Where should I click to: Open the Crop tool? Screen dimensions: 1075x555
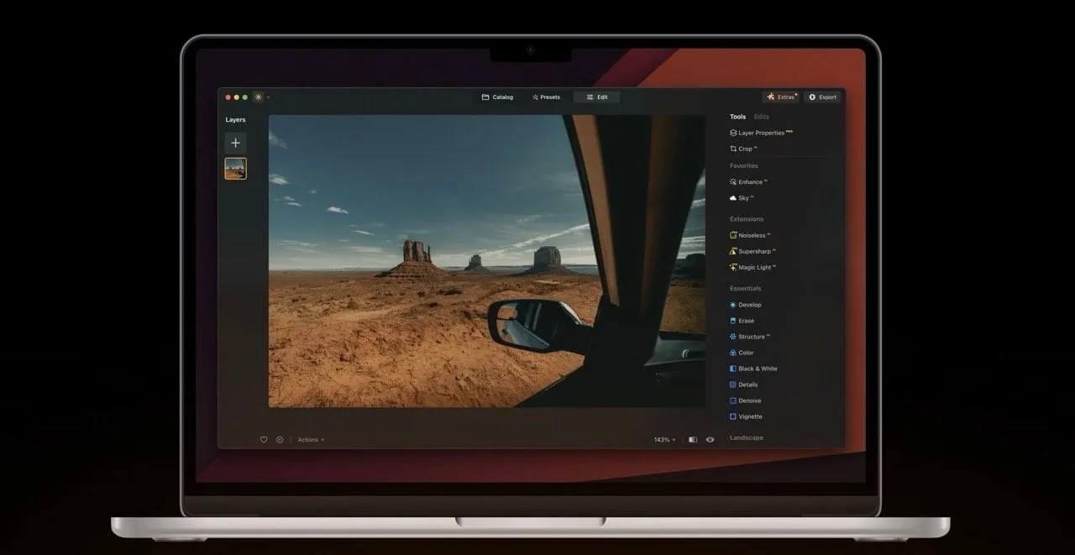pyautogui.click(x=744, y=149)
